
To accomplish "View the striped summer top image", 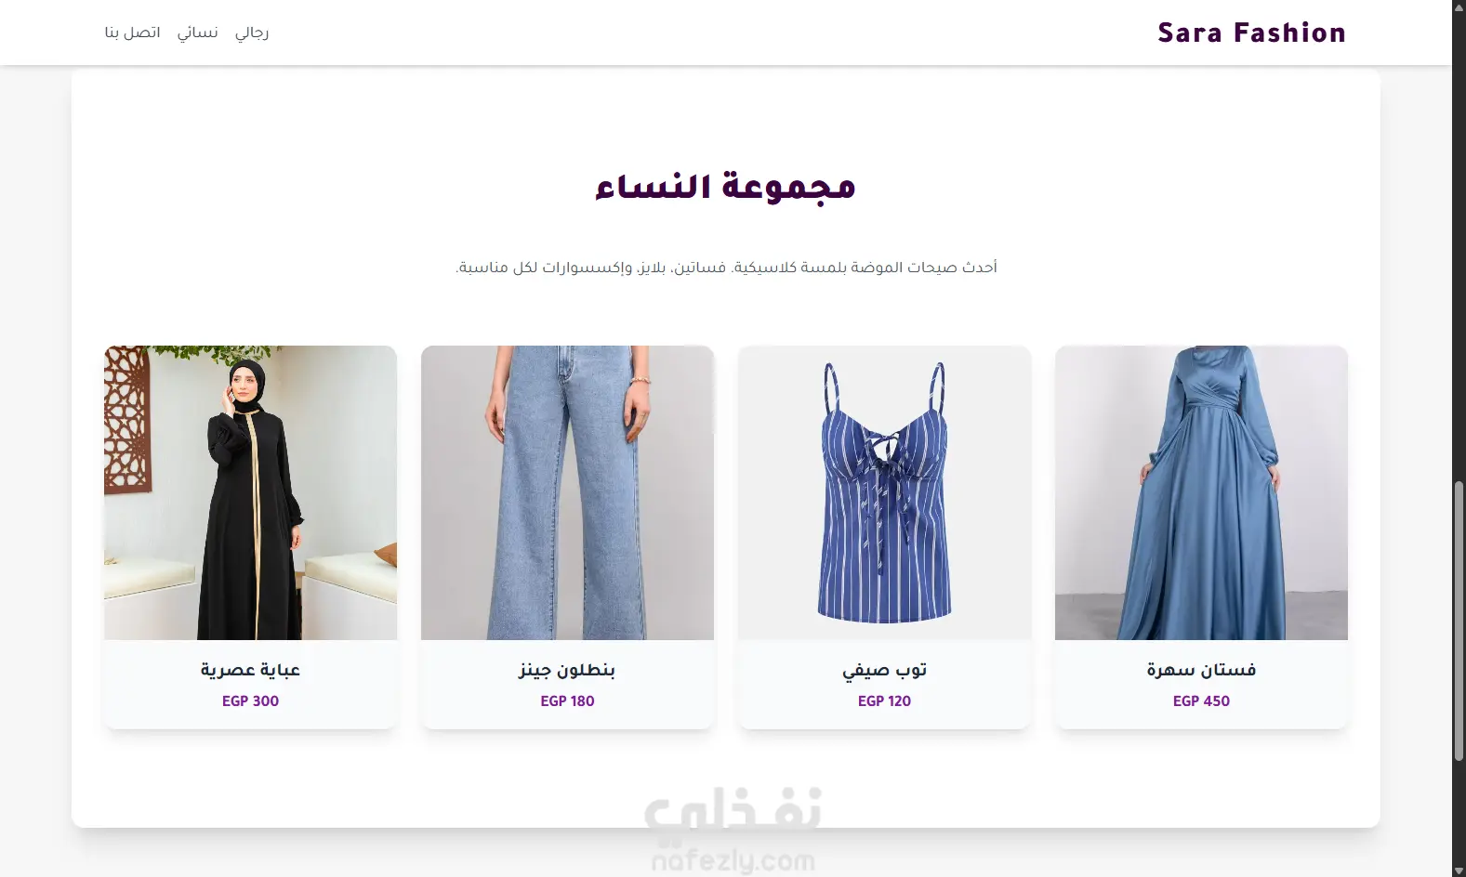I will [884, 492].
